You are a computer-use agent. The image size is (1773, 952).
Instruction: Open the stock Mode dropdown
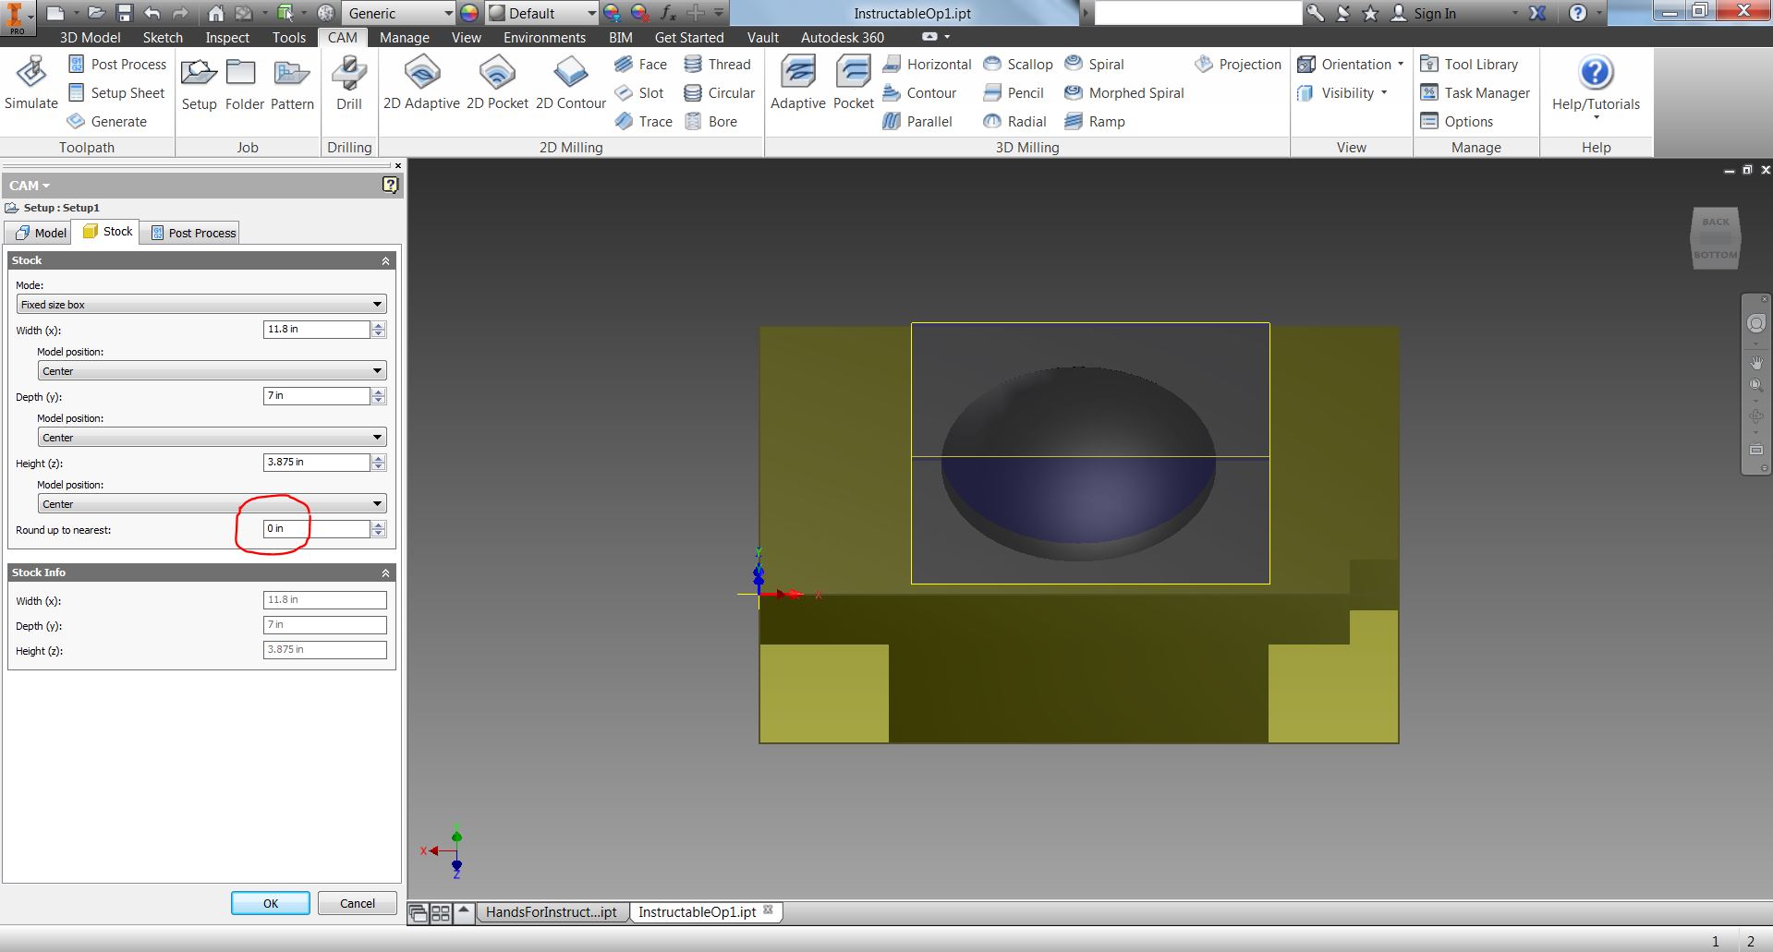tap(201, 305)
